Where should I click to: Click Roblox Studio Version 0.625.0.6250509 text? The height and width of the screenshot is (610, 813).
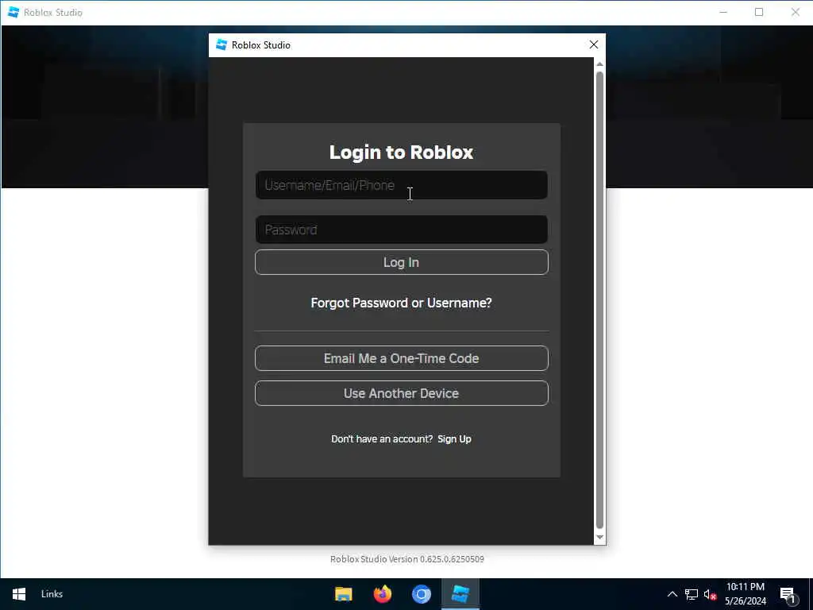(x=407, y=559)
